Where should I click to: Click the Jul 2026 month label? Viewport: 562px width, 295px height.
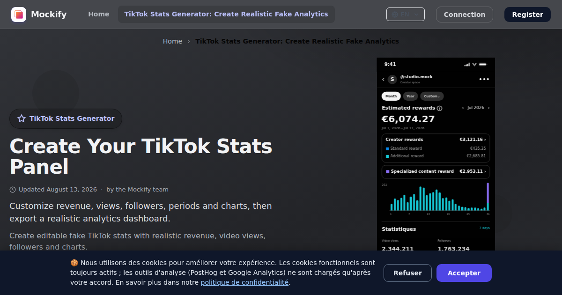(x=476, y=108)
